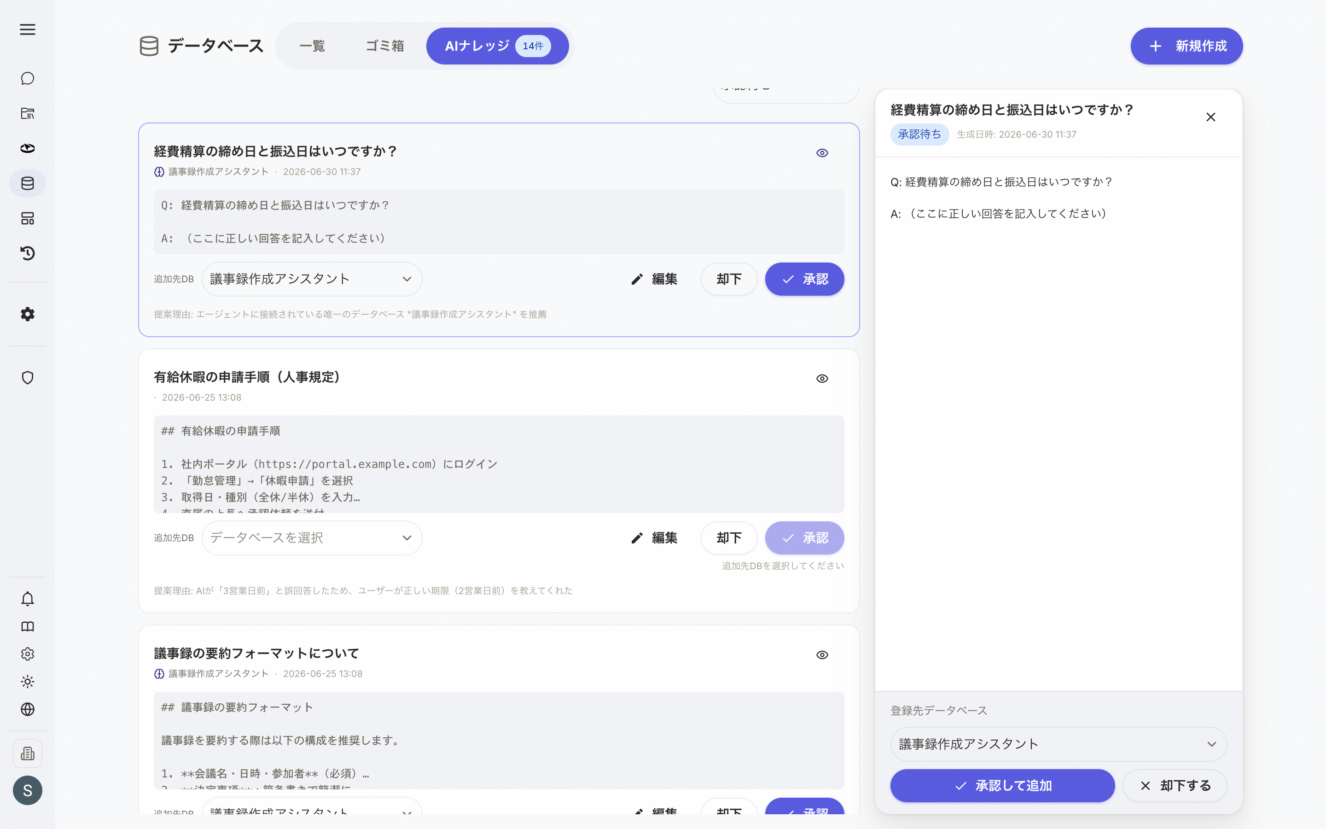Close the 経費精算 detail panel
This screenshot has width=1326, height=829.
pos(1211,117)
